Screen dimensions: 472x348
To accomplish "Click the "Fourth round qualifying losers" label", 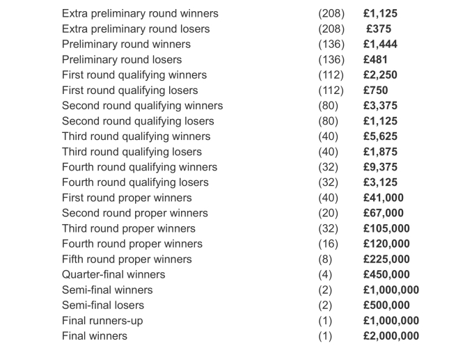I will (135, 182).
